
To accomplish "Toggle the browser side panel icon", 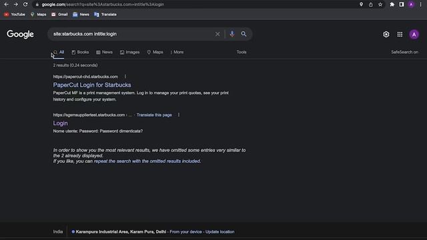I will click(x=402, y=5).
